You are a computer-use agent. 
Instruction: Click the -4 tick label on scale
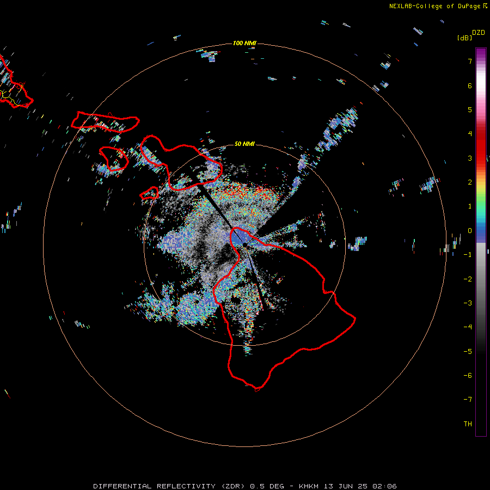[x=468, y=327]
